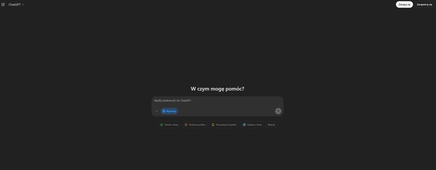Expand more suggestions with Więcej
436x170 pixels.
(271, 125)
